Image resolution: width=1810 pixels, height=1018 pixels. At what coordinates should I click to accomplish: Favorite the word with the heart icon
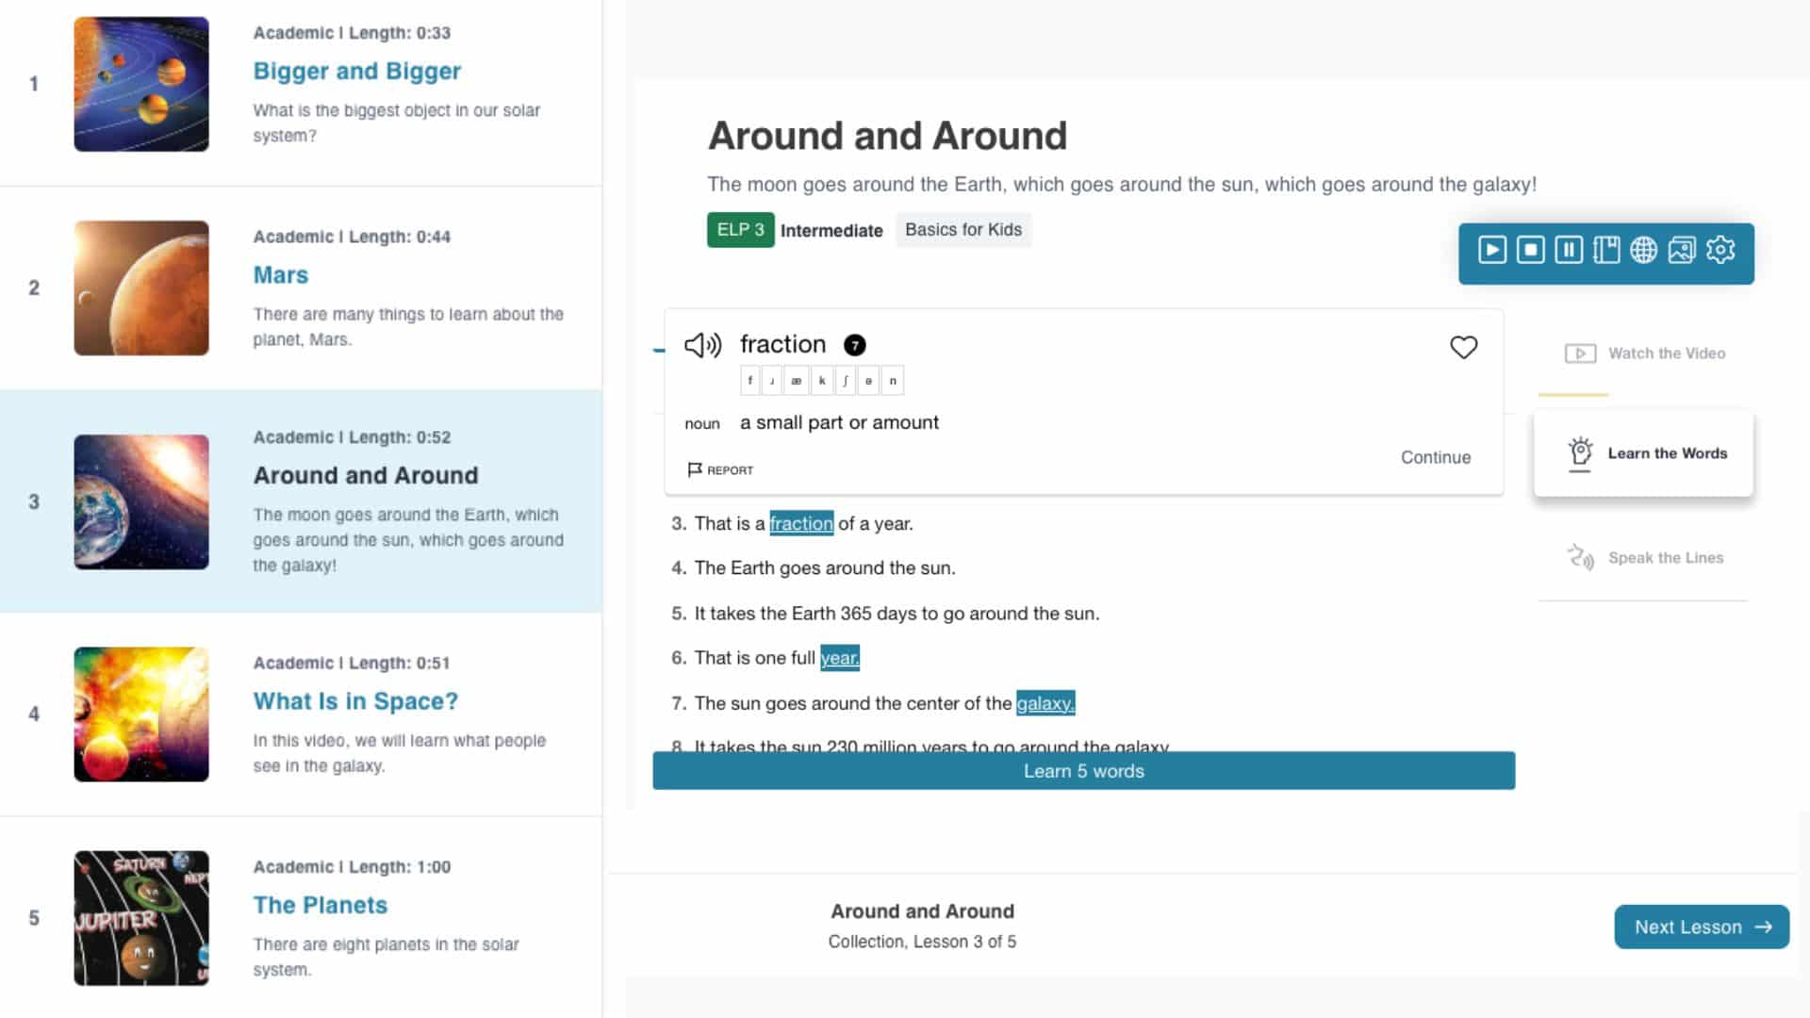[1463, 348]
